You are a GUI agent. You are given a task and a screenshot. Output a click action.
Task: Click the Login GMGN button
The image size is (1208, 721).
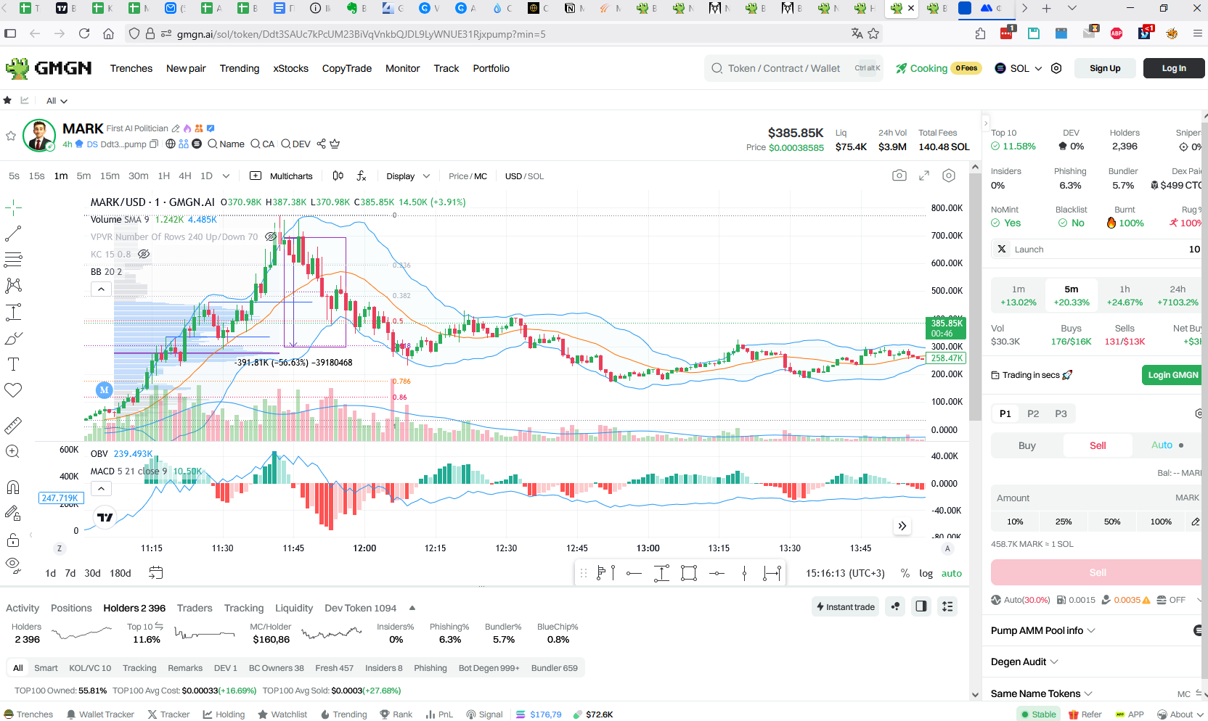tap(1173, 375)
